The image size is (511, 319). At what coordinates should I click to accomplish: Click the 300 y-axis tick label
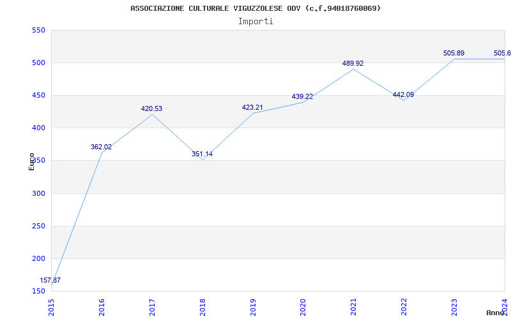click(x=38, y=194)
